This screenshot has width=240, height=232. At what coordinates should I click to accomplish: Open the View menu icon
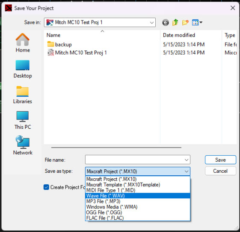(197, 23)
